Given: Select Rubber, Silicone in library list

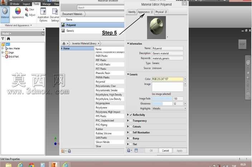Looking at the screenshot, I should click(x=110, y=133).
